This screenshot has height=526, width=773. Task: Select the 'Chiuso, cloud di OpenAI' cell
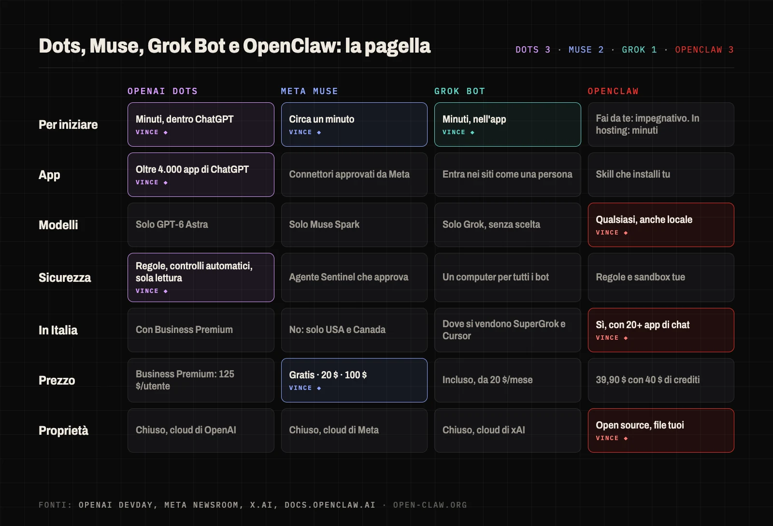(x=201, y=430)
